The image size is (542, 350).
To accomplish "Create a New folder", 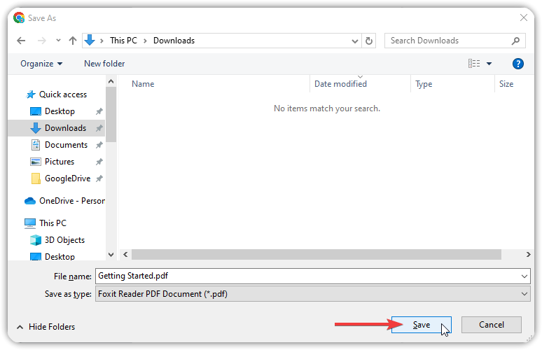I will tap(104, 64).
